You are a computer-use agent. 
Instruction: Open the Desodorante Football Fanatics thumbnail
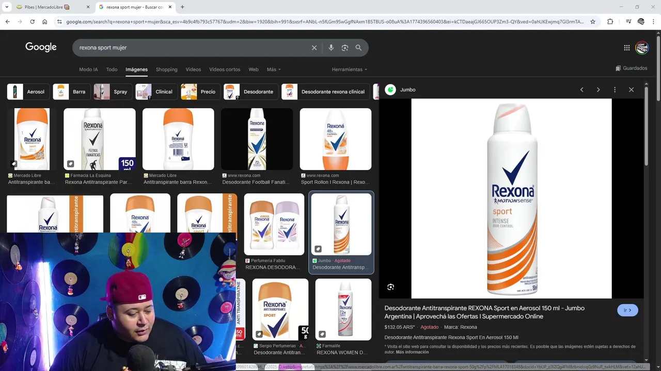[x=257, y=139]
